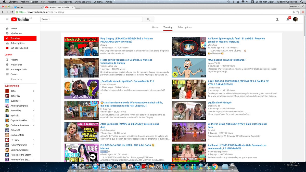Open the Calendar app in dock
This screenshot has width=306, height=172.
point(130,167)
